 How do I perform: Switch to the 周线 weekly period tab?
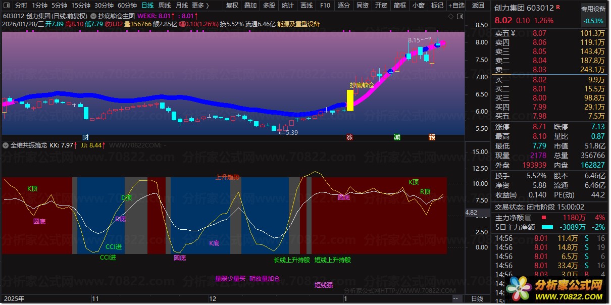tap(165, 6)
